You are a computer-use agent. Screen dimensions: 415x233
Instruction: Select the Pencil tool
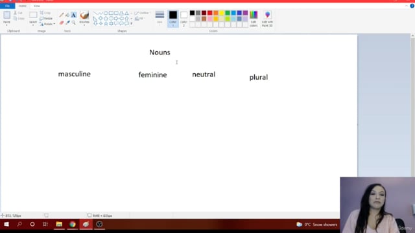[x=62, y=15]
